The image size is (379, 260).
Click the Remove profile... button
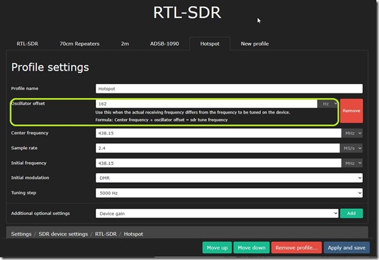click(296, 248)
